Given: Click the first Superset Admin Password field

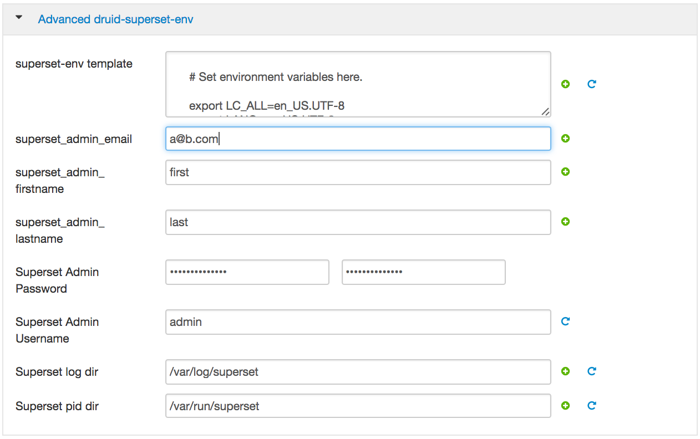Looking at the screenshot, I should coord(247,272).
